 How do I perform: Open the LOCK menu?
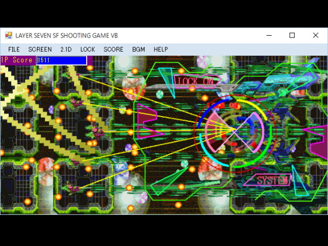coord(88,49)
